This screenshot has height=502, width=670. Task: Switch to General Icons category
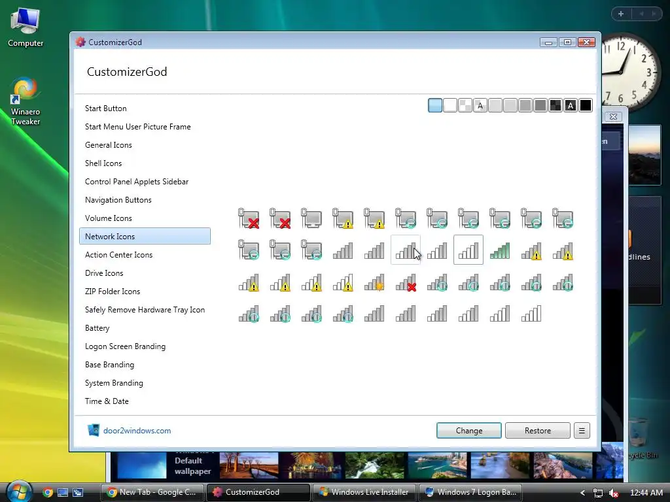[x=145, y=145]
